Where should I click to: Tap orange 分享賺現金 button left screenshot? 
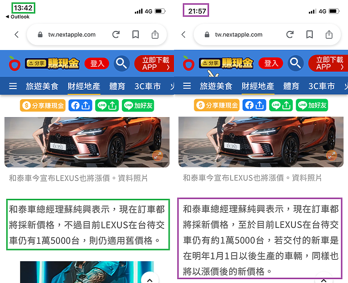click(43, 105)
